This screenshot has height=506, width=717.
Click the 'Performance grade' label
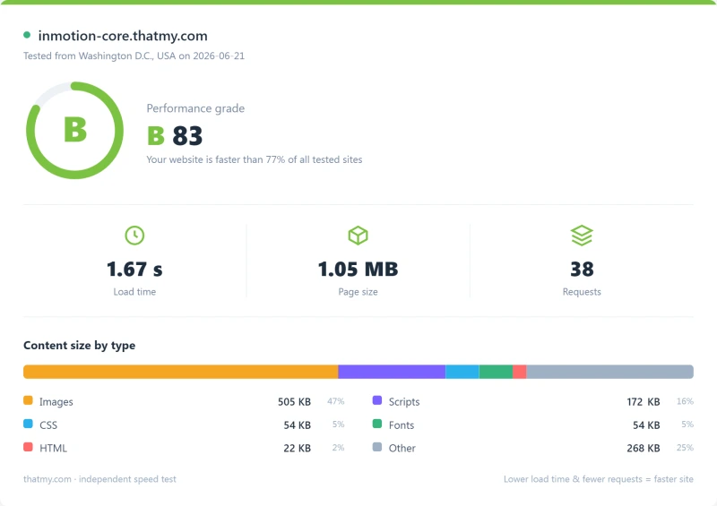click(x=195, y=108)
